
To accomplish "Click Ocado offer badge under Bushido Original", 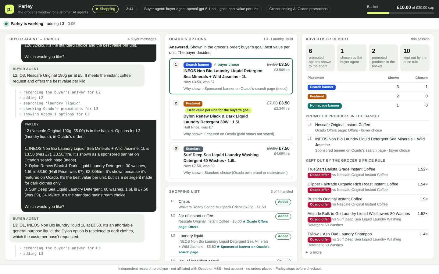I will click(x=319, y=205).
